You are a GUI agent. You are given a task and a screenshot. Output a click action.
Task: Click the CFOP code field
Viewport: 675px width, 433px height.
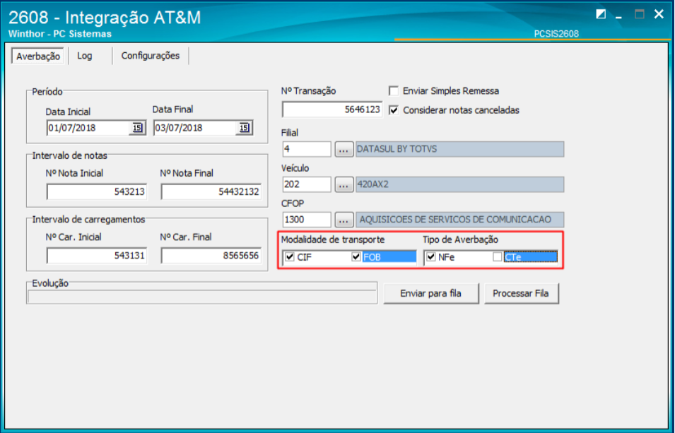[307, 220]
